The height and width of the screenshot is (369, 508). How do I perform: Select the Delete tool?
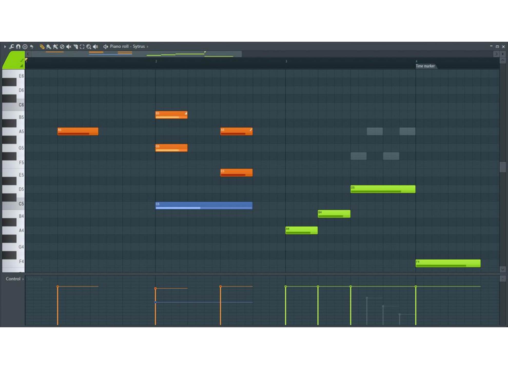(62, 47)
